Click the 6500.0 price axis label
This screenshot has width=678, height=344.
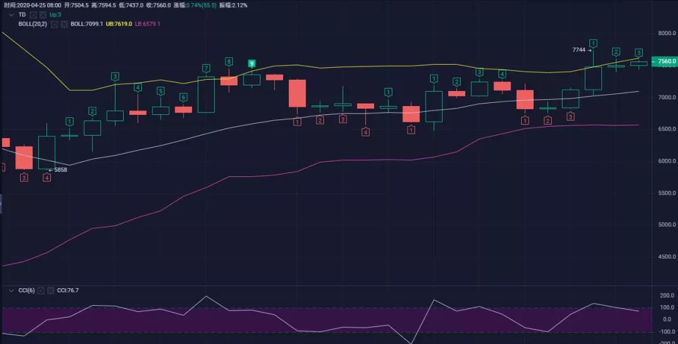(x=667, y=129)
